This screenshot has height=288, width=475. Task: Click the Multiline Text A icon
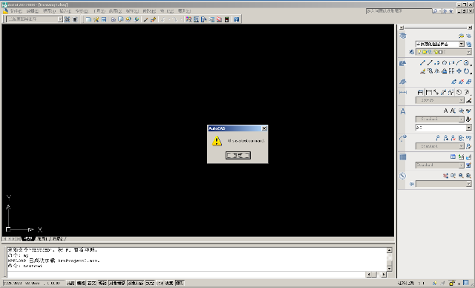[445, 111]
